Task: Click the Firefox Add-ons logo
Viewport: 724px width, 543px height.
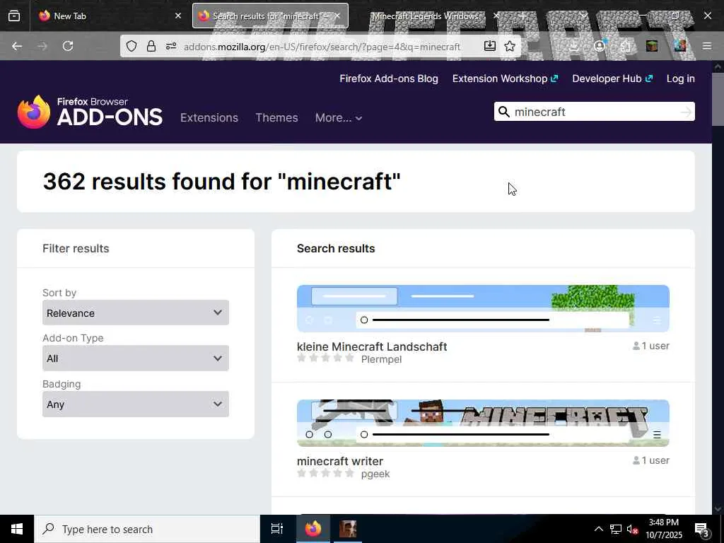Action: click(90, 111)
